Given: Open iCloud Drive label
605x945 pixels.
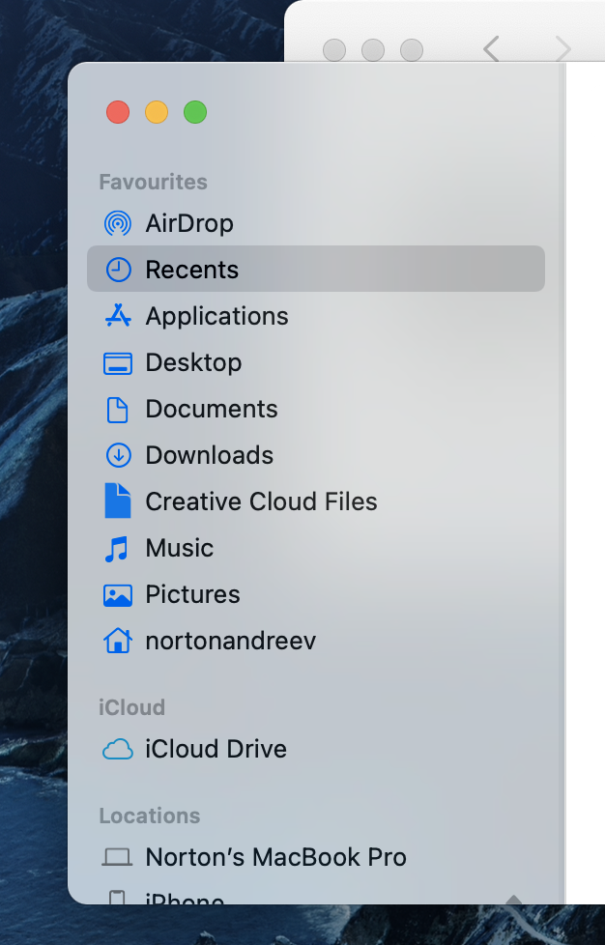Looking at the screenshot, I should 216,749.
